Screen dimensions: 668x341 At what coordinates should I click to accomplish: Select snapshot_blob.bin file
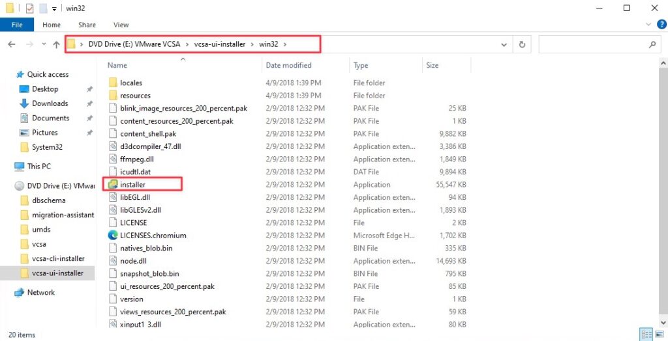[149, 273]
